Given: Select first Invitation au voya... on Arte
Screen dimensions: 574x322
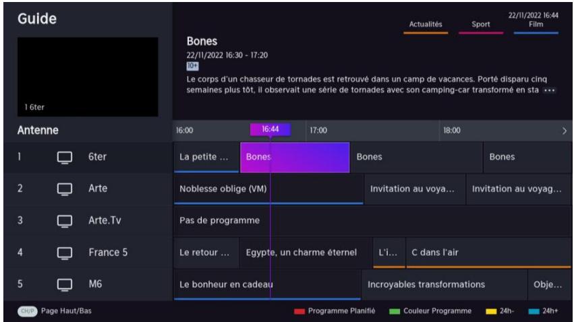Looking at the screenshot, I should tap(415, 189).
